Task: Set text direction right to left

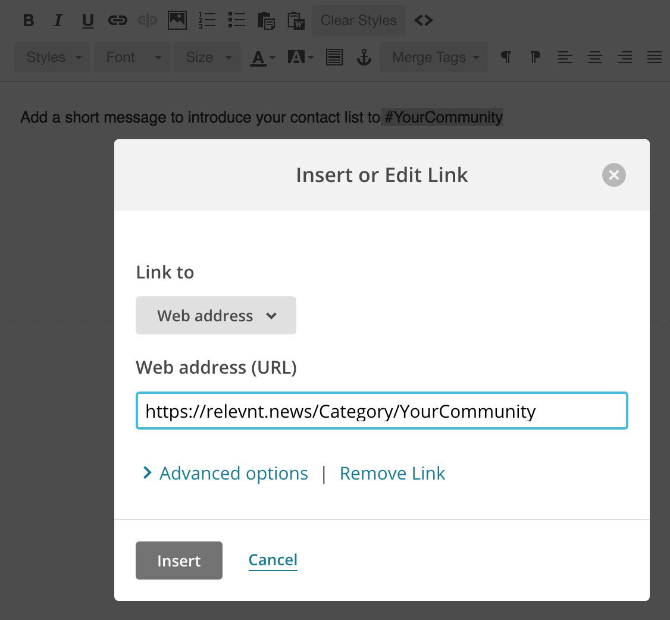Action: coord(535,57)
